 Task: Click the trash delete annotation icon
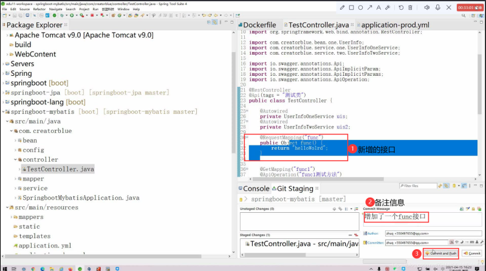point(410,7)
